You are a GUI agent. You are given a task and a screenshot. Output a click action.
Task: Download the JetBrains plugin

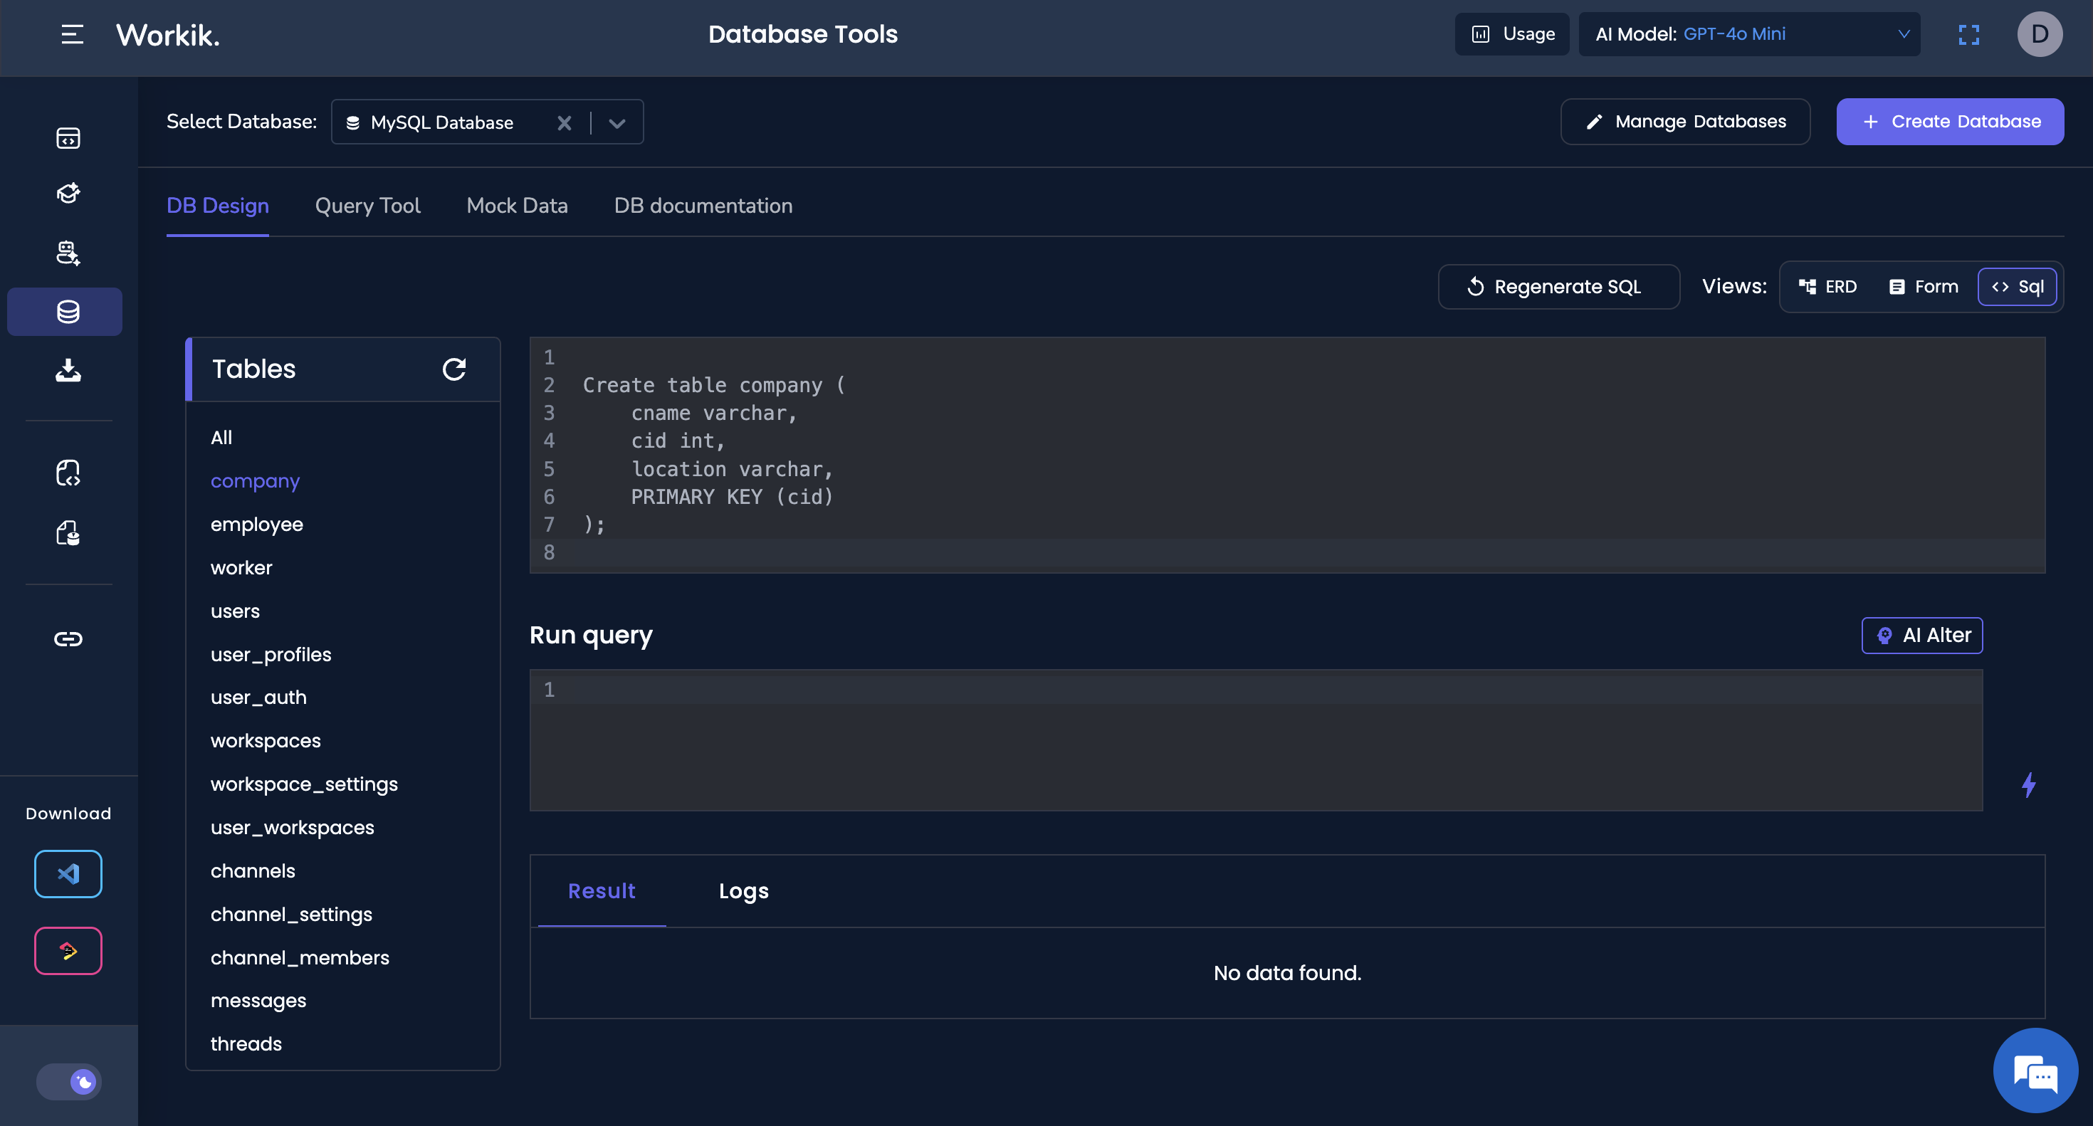(68, 950)
